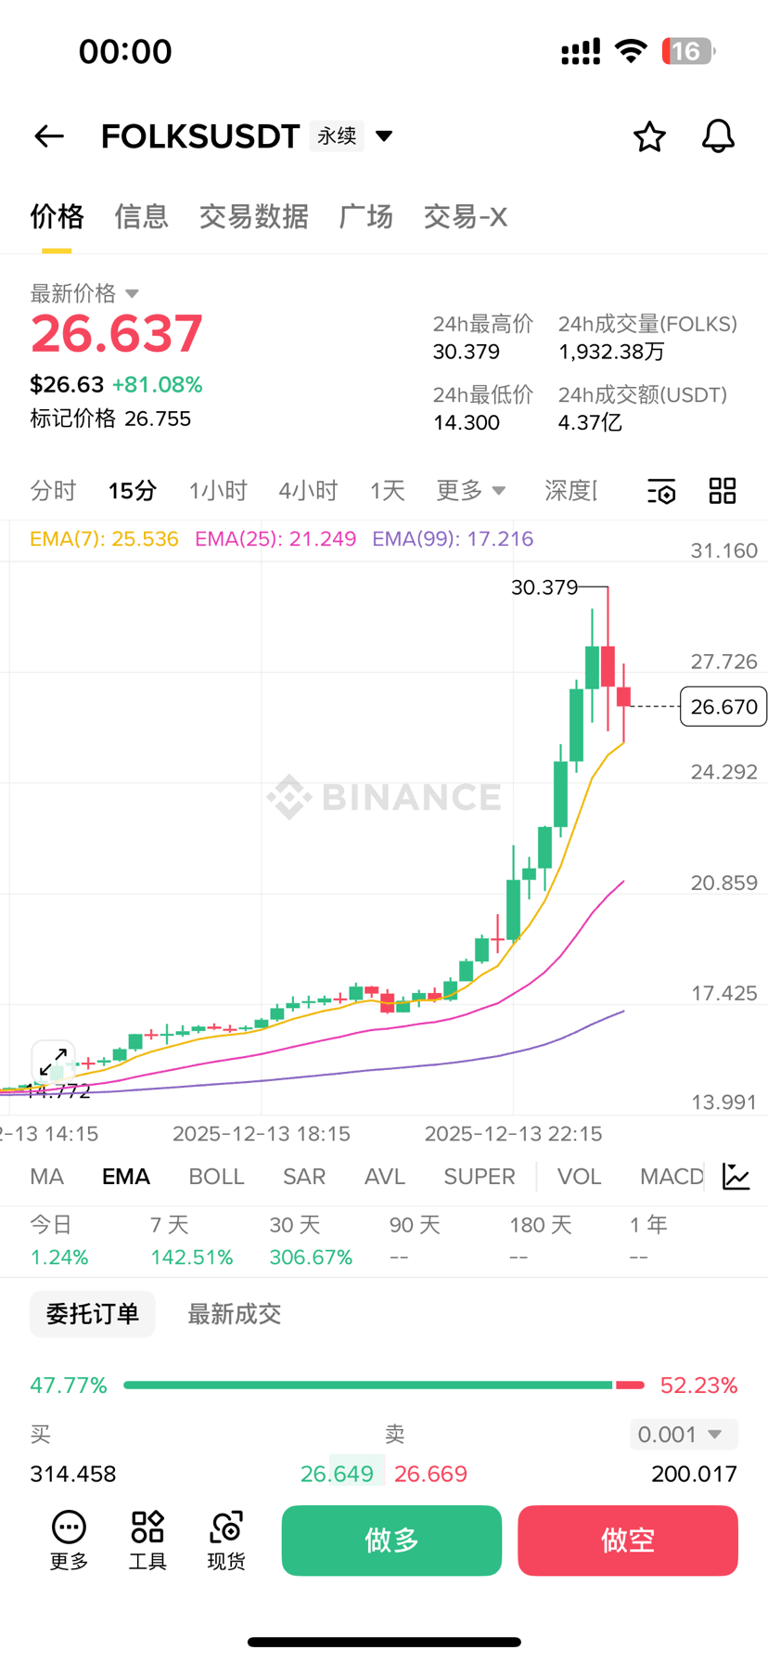Open the four-square chart layout icon
Screen dimensions: 768x1663
pos(723,491)
